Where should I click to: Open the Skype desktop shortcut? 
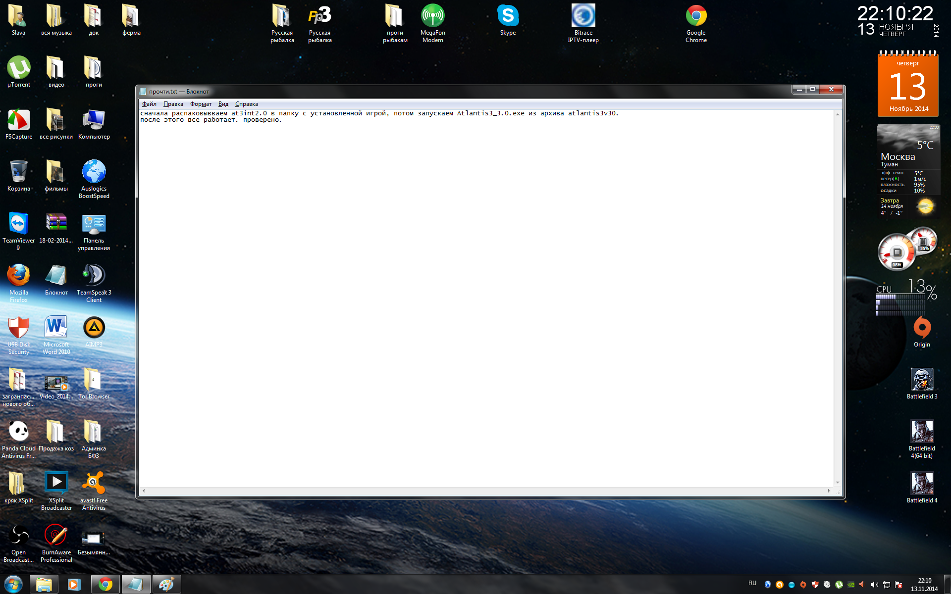508,16
